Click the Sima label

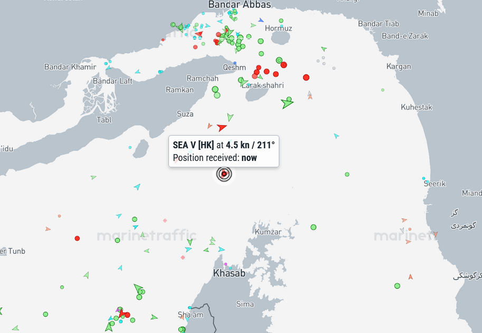click(x=245, y=304)
